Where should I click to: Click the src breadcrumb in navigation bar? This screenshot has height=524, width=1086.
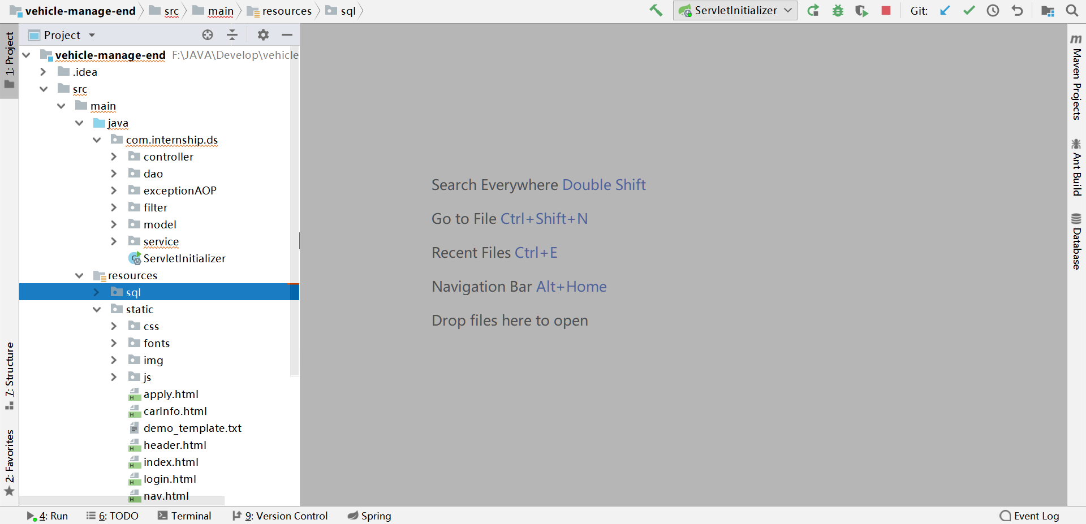point(164,11)
